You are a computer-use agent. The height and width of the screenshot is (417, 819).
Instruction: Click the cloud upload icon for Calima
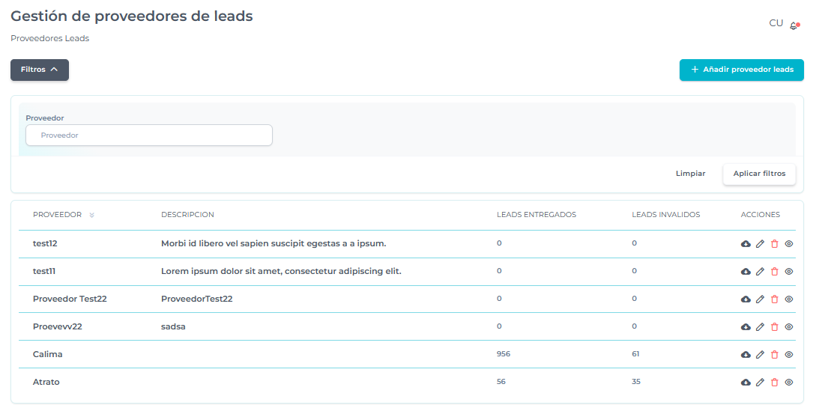746,355
